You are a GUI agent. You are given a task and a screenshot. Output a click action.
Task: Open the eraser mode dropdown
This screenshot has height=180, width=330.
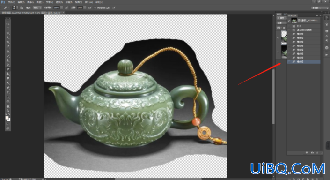pos(37,8)
